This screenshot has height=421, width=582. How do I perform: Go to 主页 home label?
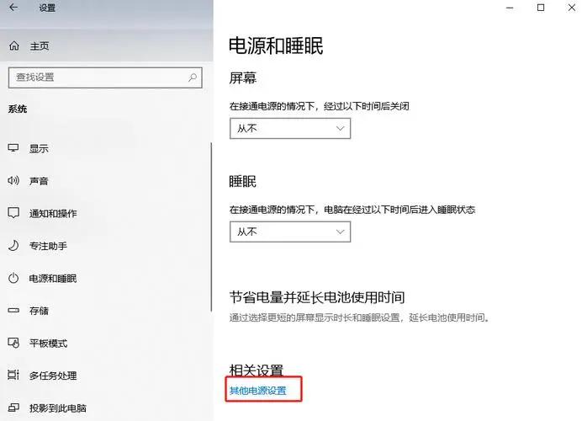pyautogui.click(x=40, y=46)
